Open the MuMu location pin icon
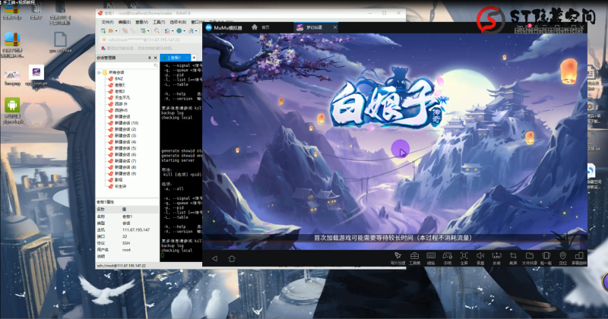Viewport: 608px width, 319px height. (562, 257)
